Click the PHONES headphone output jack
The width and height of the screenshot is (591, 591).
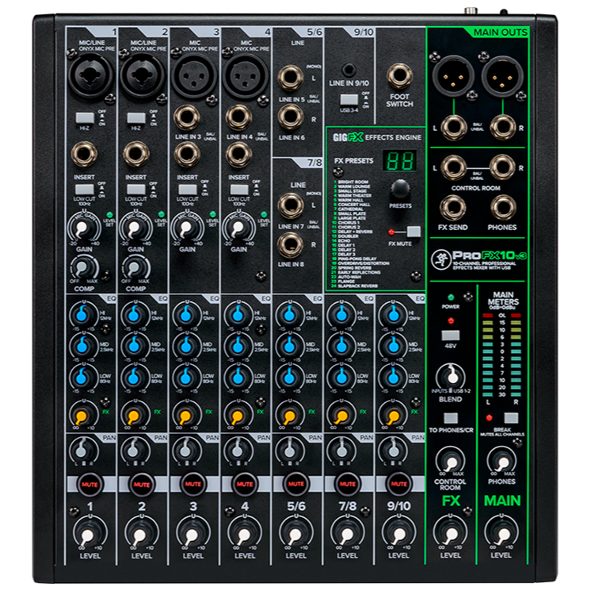pyautogui.click(x=504, y=207)
